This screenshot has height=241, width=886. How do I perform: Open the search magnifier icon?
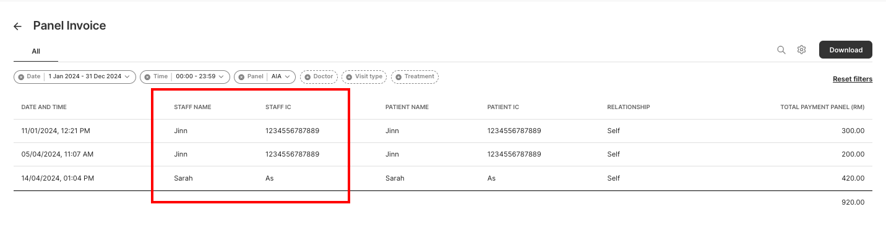(x=781, y=50)
